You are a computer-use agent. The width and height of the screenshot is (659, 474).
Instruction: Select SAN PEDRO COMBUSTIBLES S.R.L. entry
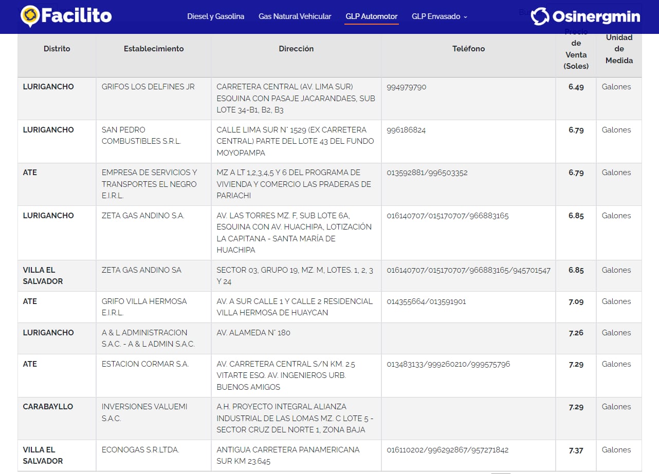141,136
